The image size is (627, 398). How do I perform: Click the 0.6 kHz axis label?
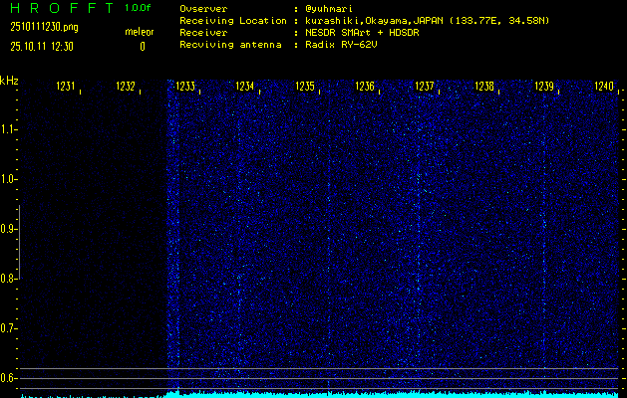coord(8,378)
